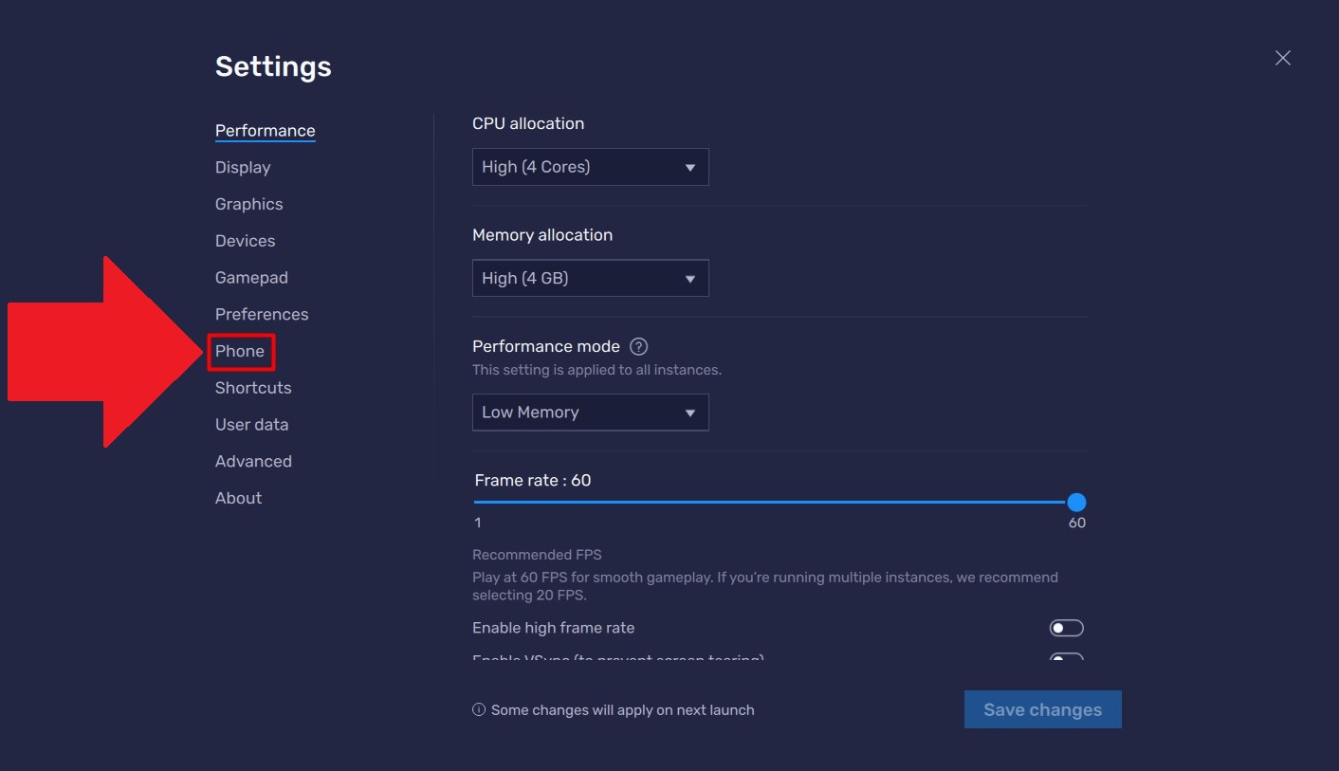Open the Phone settings page
Screen dimensions: 1339x771
point(240,351)
